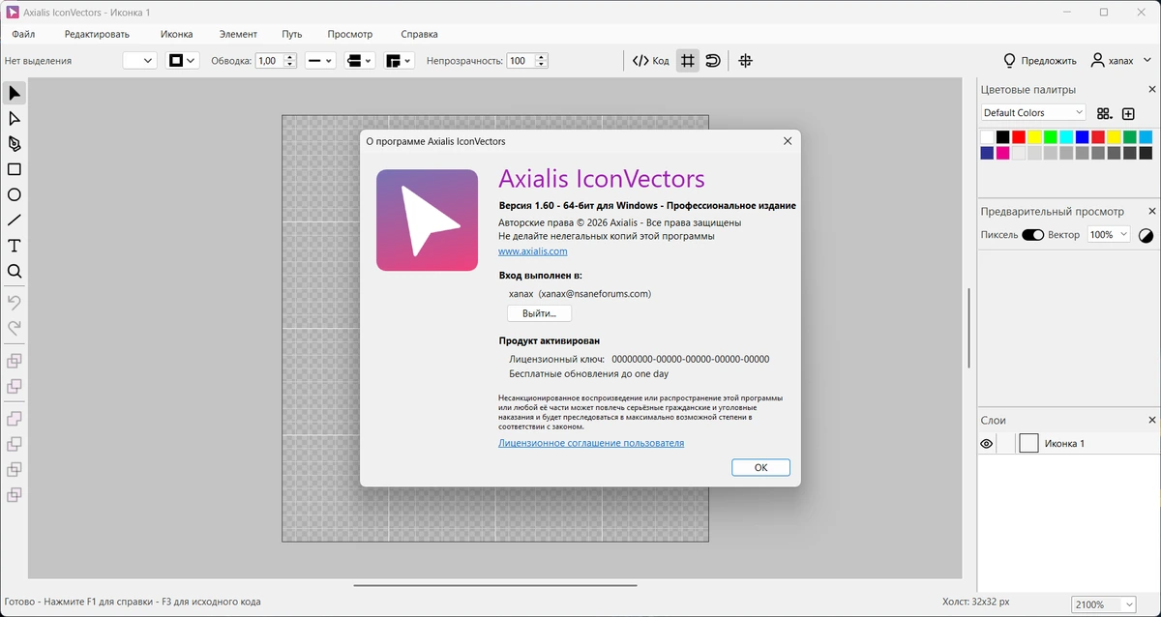Click the vertical canvas scrollbar
Viewport: 1161px width, 617px height.
(x=968, y=327)
